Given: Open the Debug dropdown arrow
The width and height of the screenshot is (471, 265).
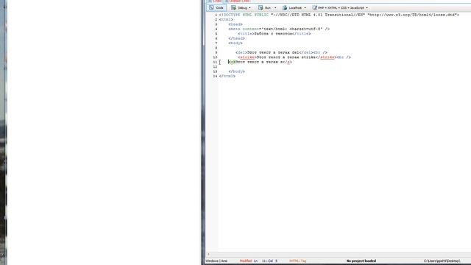Looking at the screenshot, I should (249, 8).
